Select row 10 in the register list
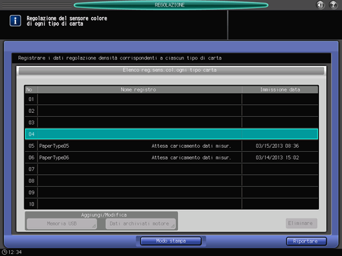This screenshot has height=256, width=342. 171,204
